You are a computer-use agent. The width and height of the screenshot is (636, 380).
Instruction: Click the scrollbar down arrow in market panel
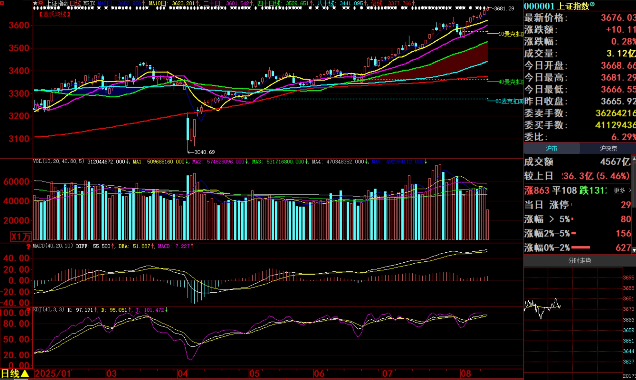[x=634, y=250]
